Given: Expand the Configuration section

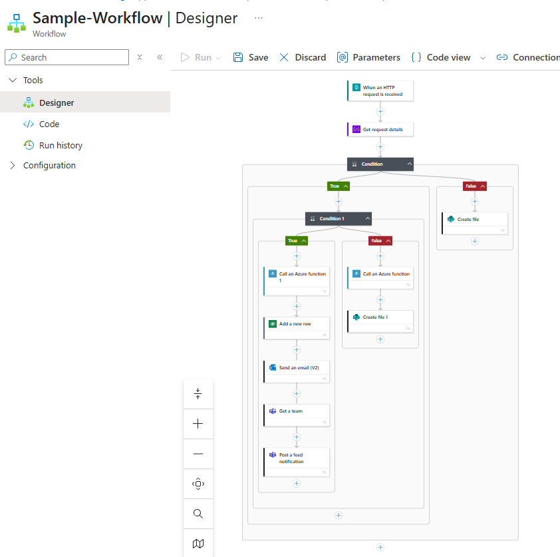Looking at the screenshot, I should pos(13,166).
